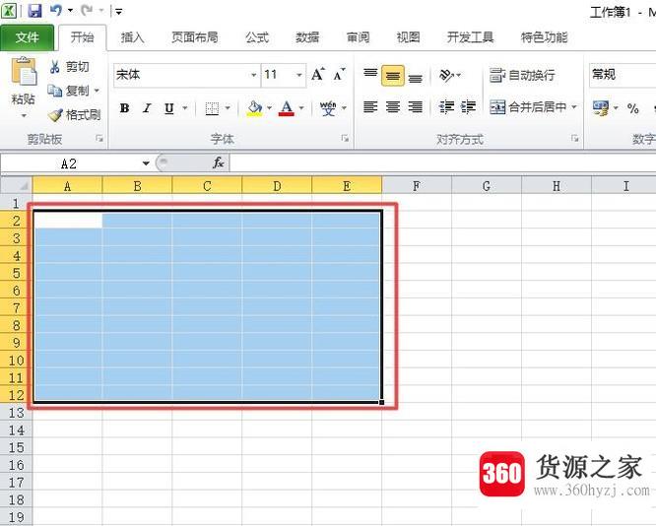Screen dimensions: 656x526
Task: Click the Name Box showing A2
Action: (x=69, y=164)
